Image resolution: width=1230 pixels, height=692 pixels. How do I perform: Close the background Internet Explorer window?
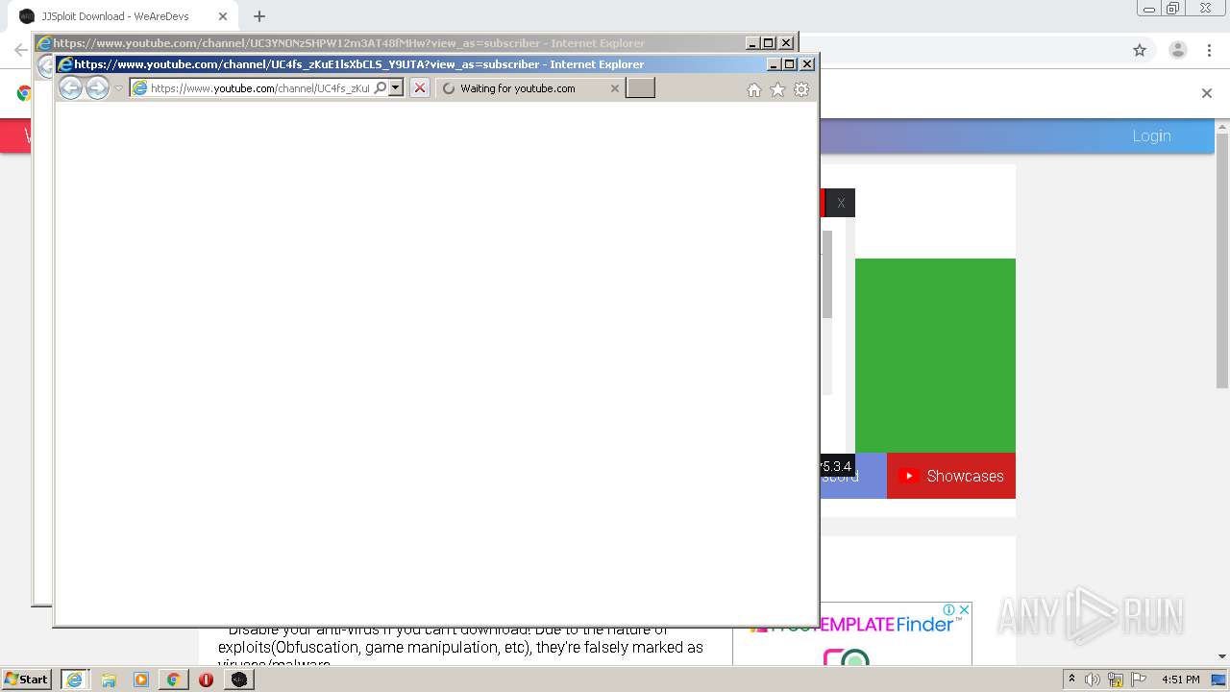(x=786, y=43)
